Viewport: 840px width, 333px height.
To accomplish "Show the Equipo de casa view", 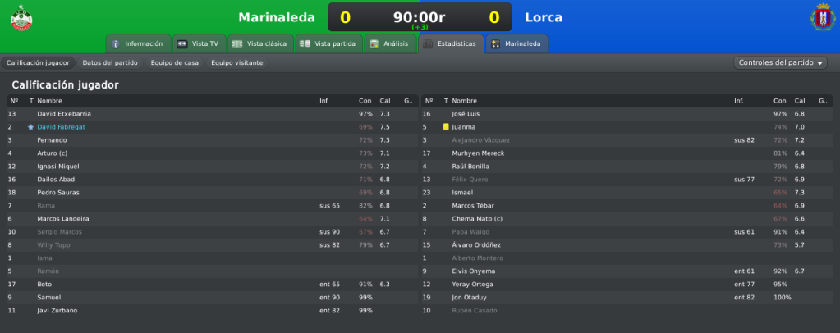I will click(x=175, y=62).
